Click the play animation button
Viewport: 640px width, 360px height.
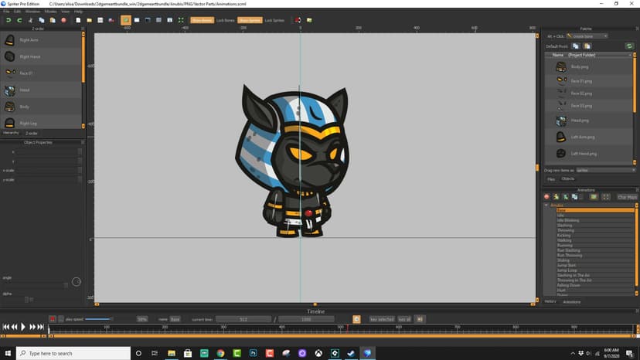pyautogui.click(x=23, y=327)
